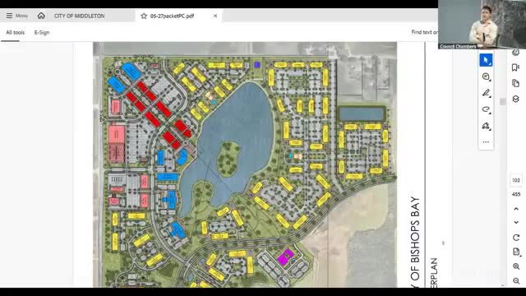The width and height of the screenshot is (526, 296).
Task: Click the current page number box 103
Action: click(x=516, y=180)
